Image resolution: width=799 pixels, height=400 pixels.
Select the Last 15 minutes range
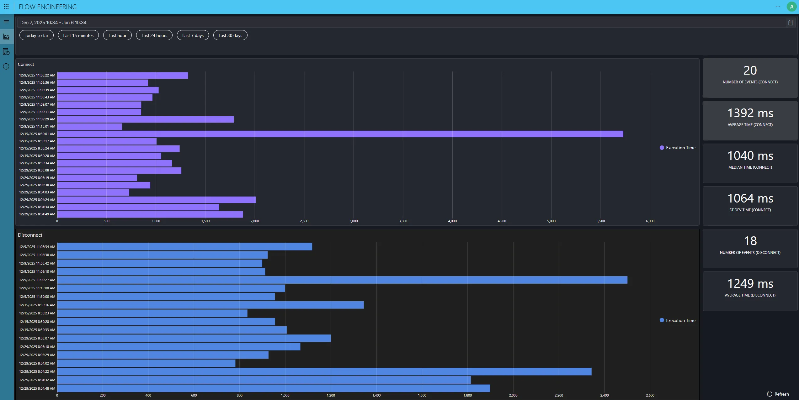[x=78, y=35]
